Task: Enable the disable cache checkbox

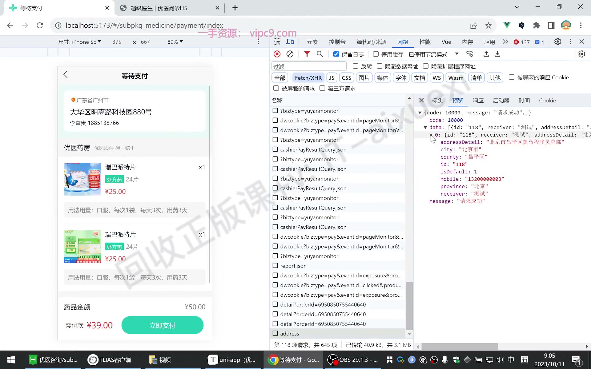Action: [376, 54]
